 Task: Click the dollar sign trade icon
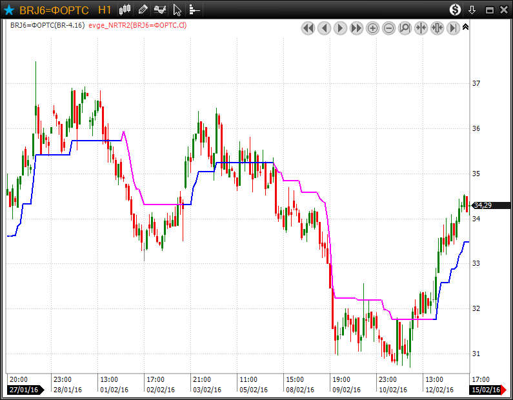click(456, 10)
